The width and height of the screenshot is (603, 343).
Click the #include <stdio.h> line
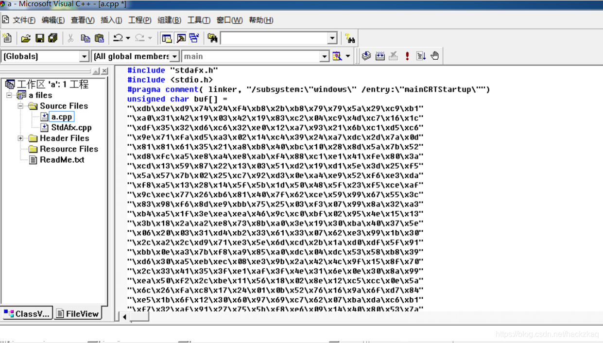point(170,80)
